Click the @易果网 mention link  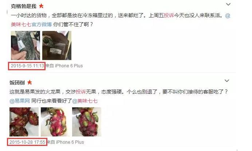(x=20, y=101)
